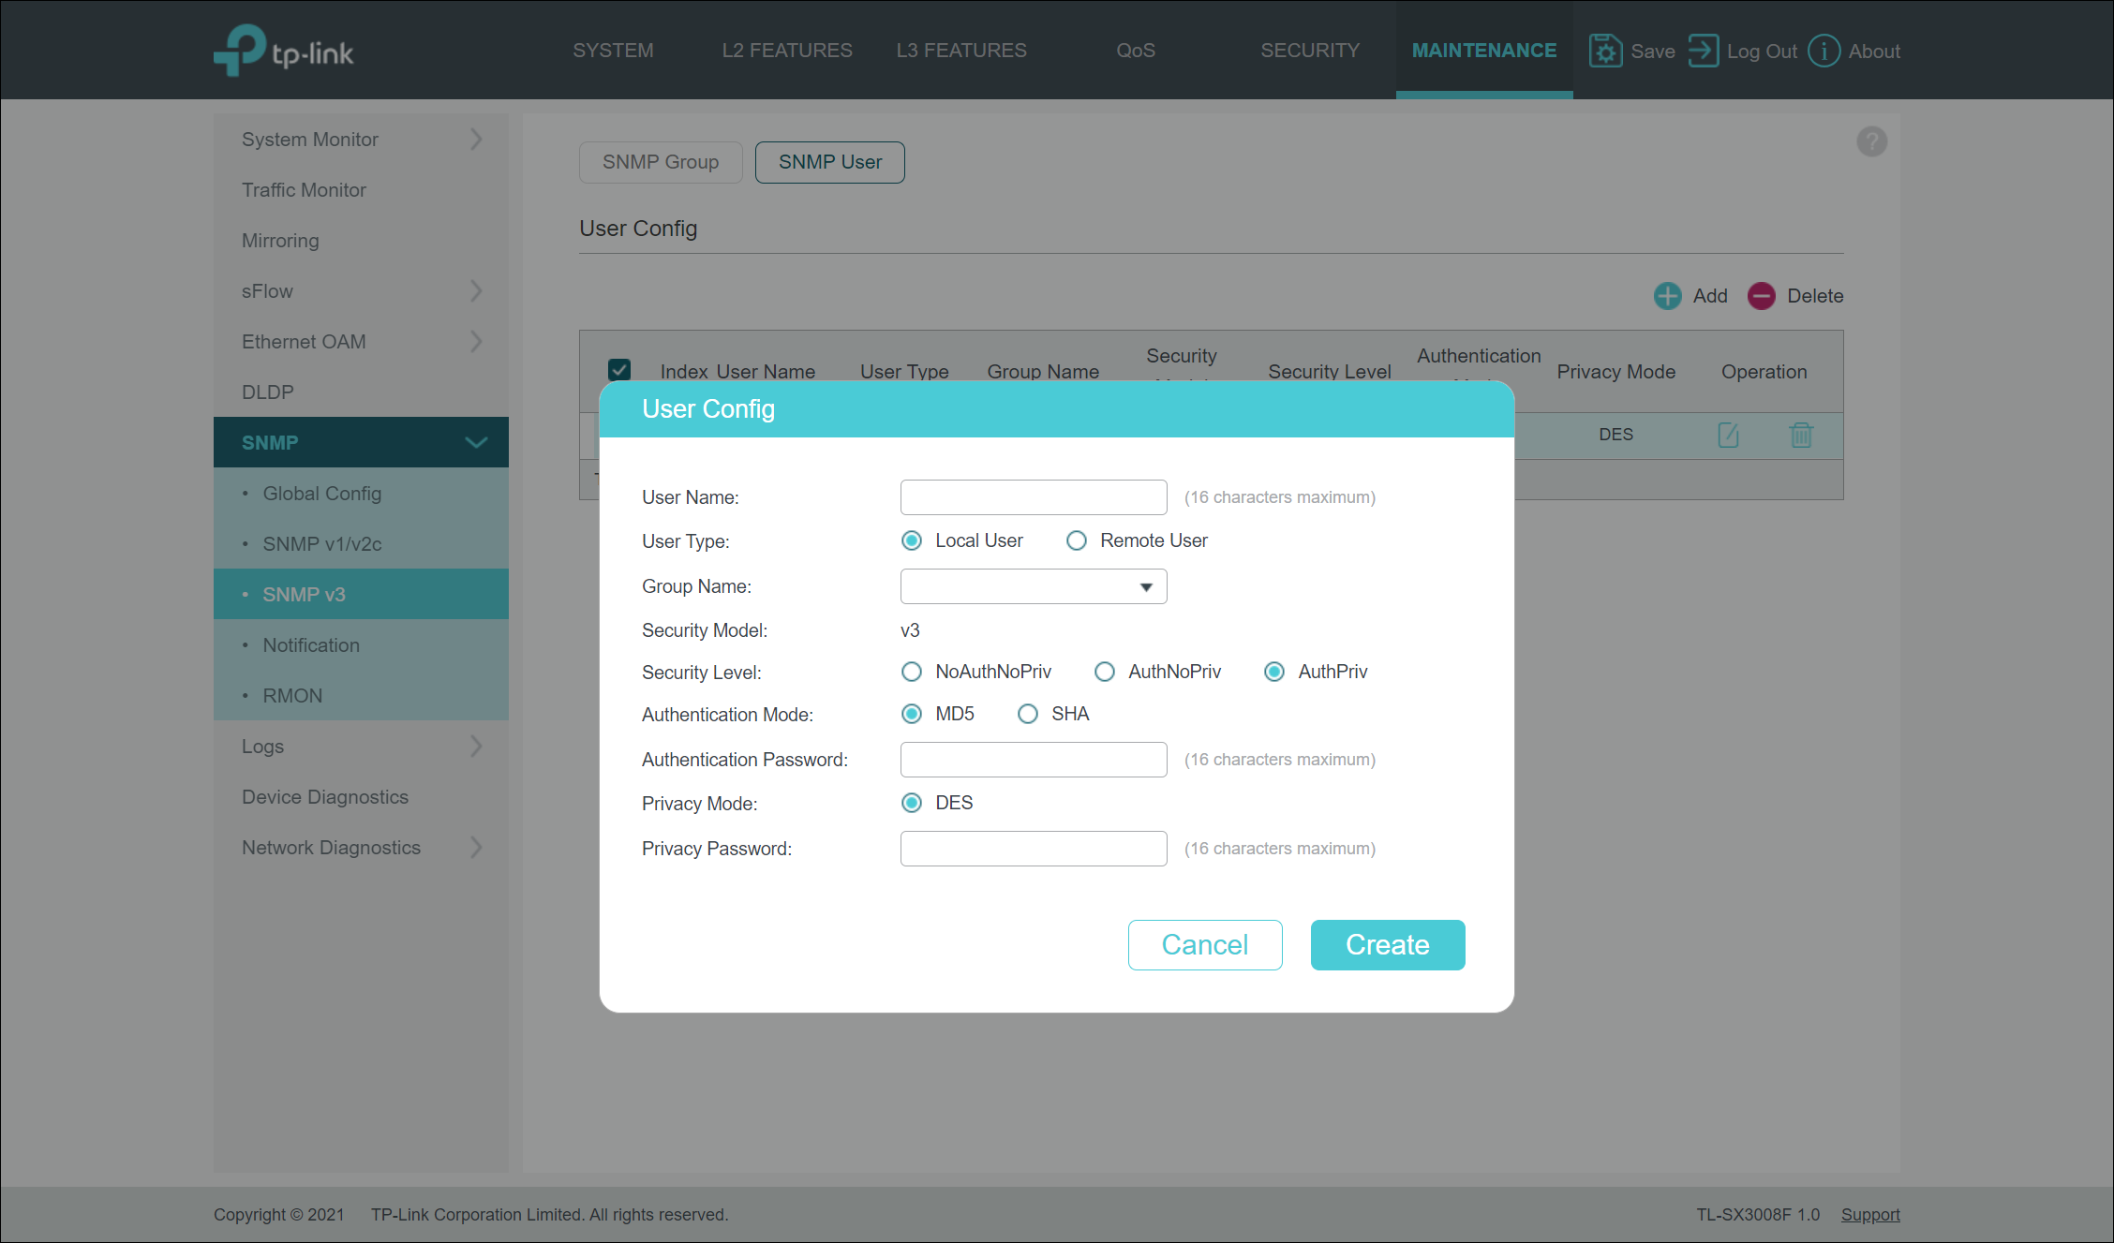
Task: Click the Create button
Action: [1387, 944]
